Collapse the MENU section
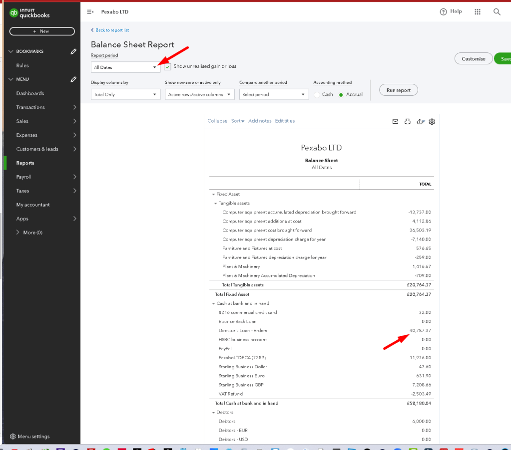This screenshot has height=450, width=511. [x=11, y=79]
